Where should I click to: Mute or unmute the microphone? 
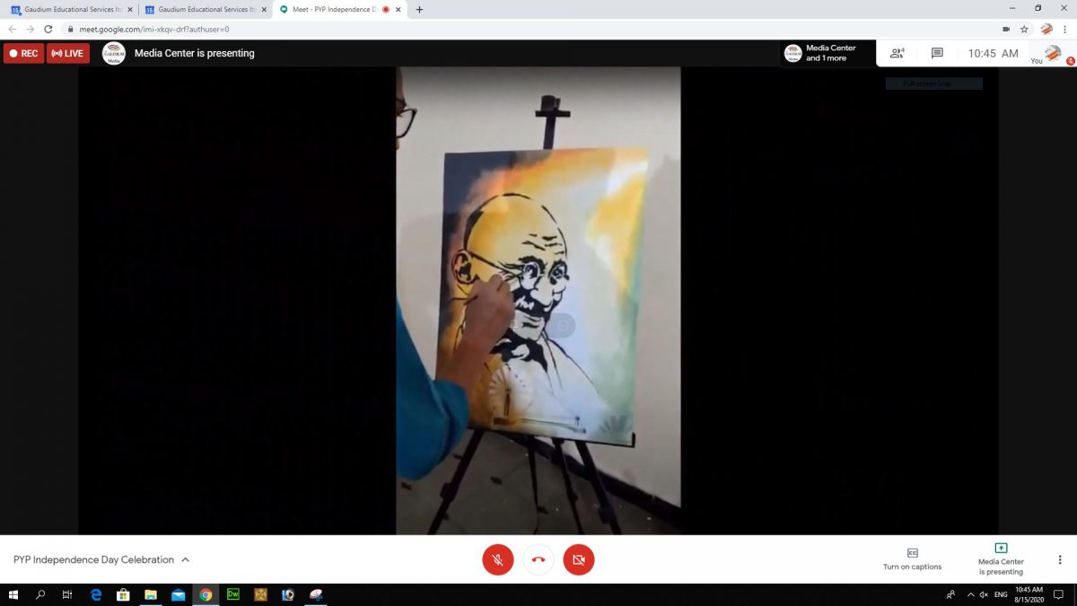coord(498,559)
